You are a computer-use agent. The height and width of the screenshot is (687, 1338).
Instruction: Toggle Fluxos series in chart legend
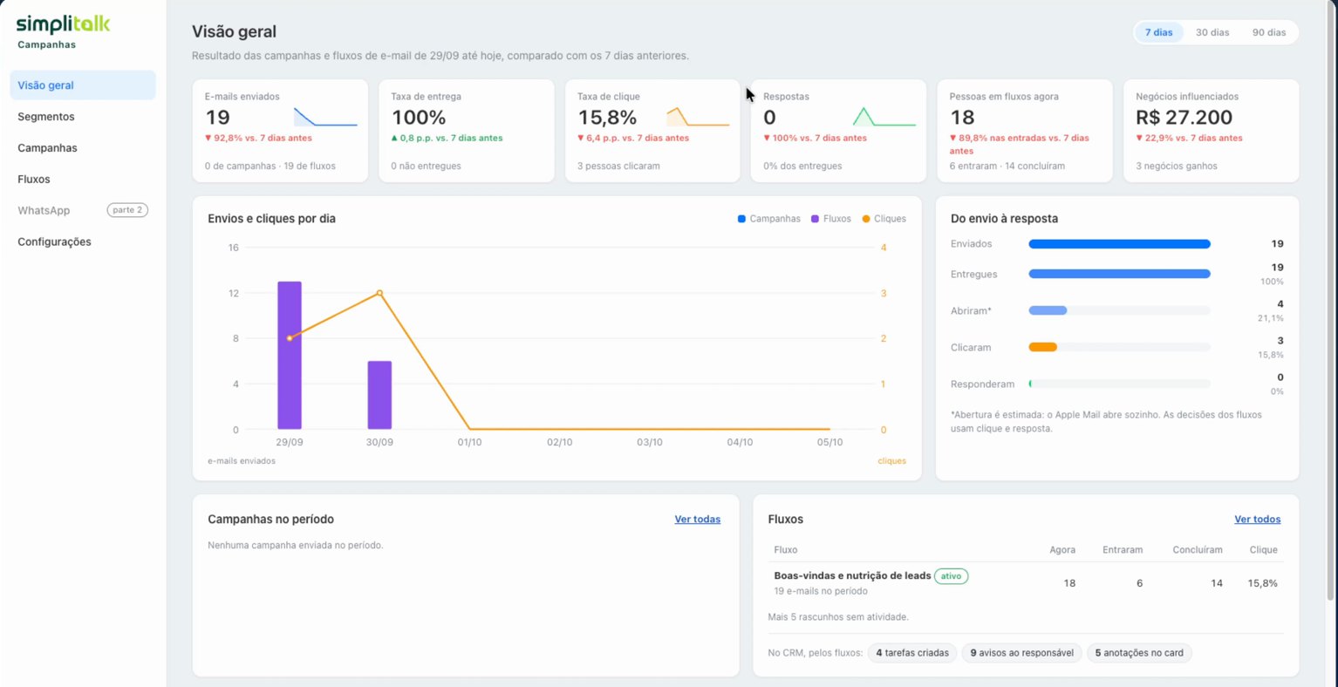click(x=830, y=219)
